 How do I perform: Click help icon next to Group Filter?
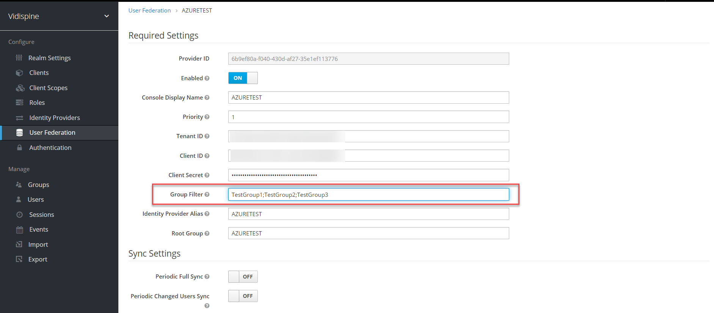(x=207, y=195)
